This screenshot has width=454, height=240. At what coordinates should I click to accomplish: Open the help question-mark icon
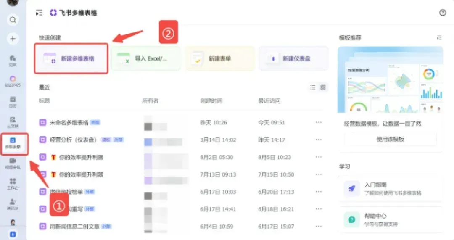[442, 13]
